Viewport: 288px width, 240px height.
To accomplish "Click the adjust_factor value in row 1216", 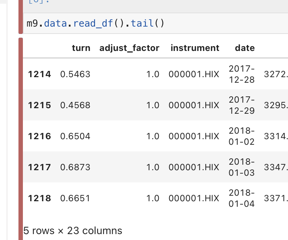I will (152, 136).
